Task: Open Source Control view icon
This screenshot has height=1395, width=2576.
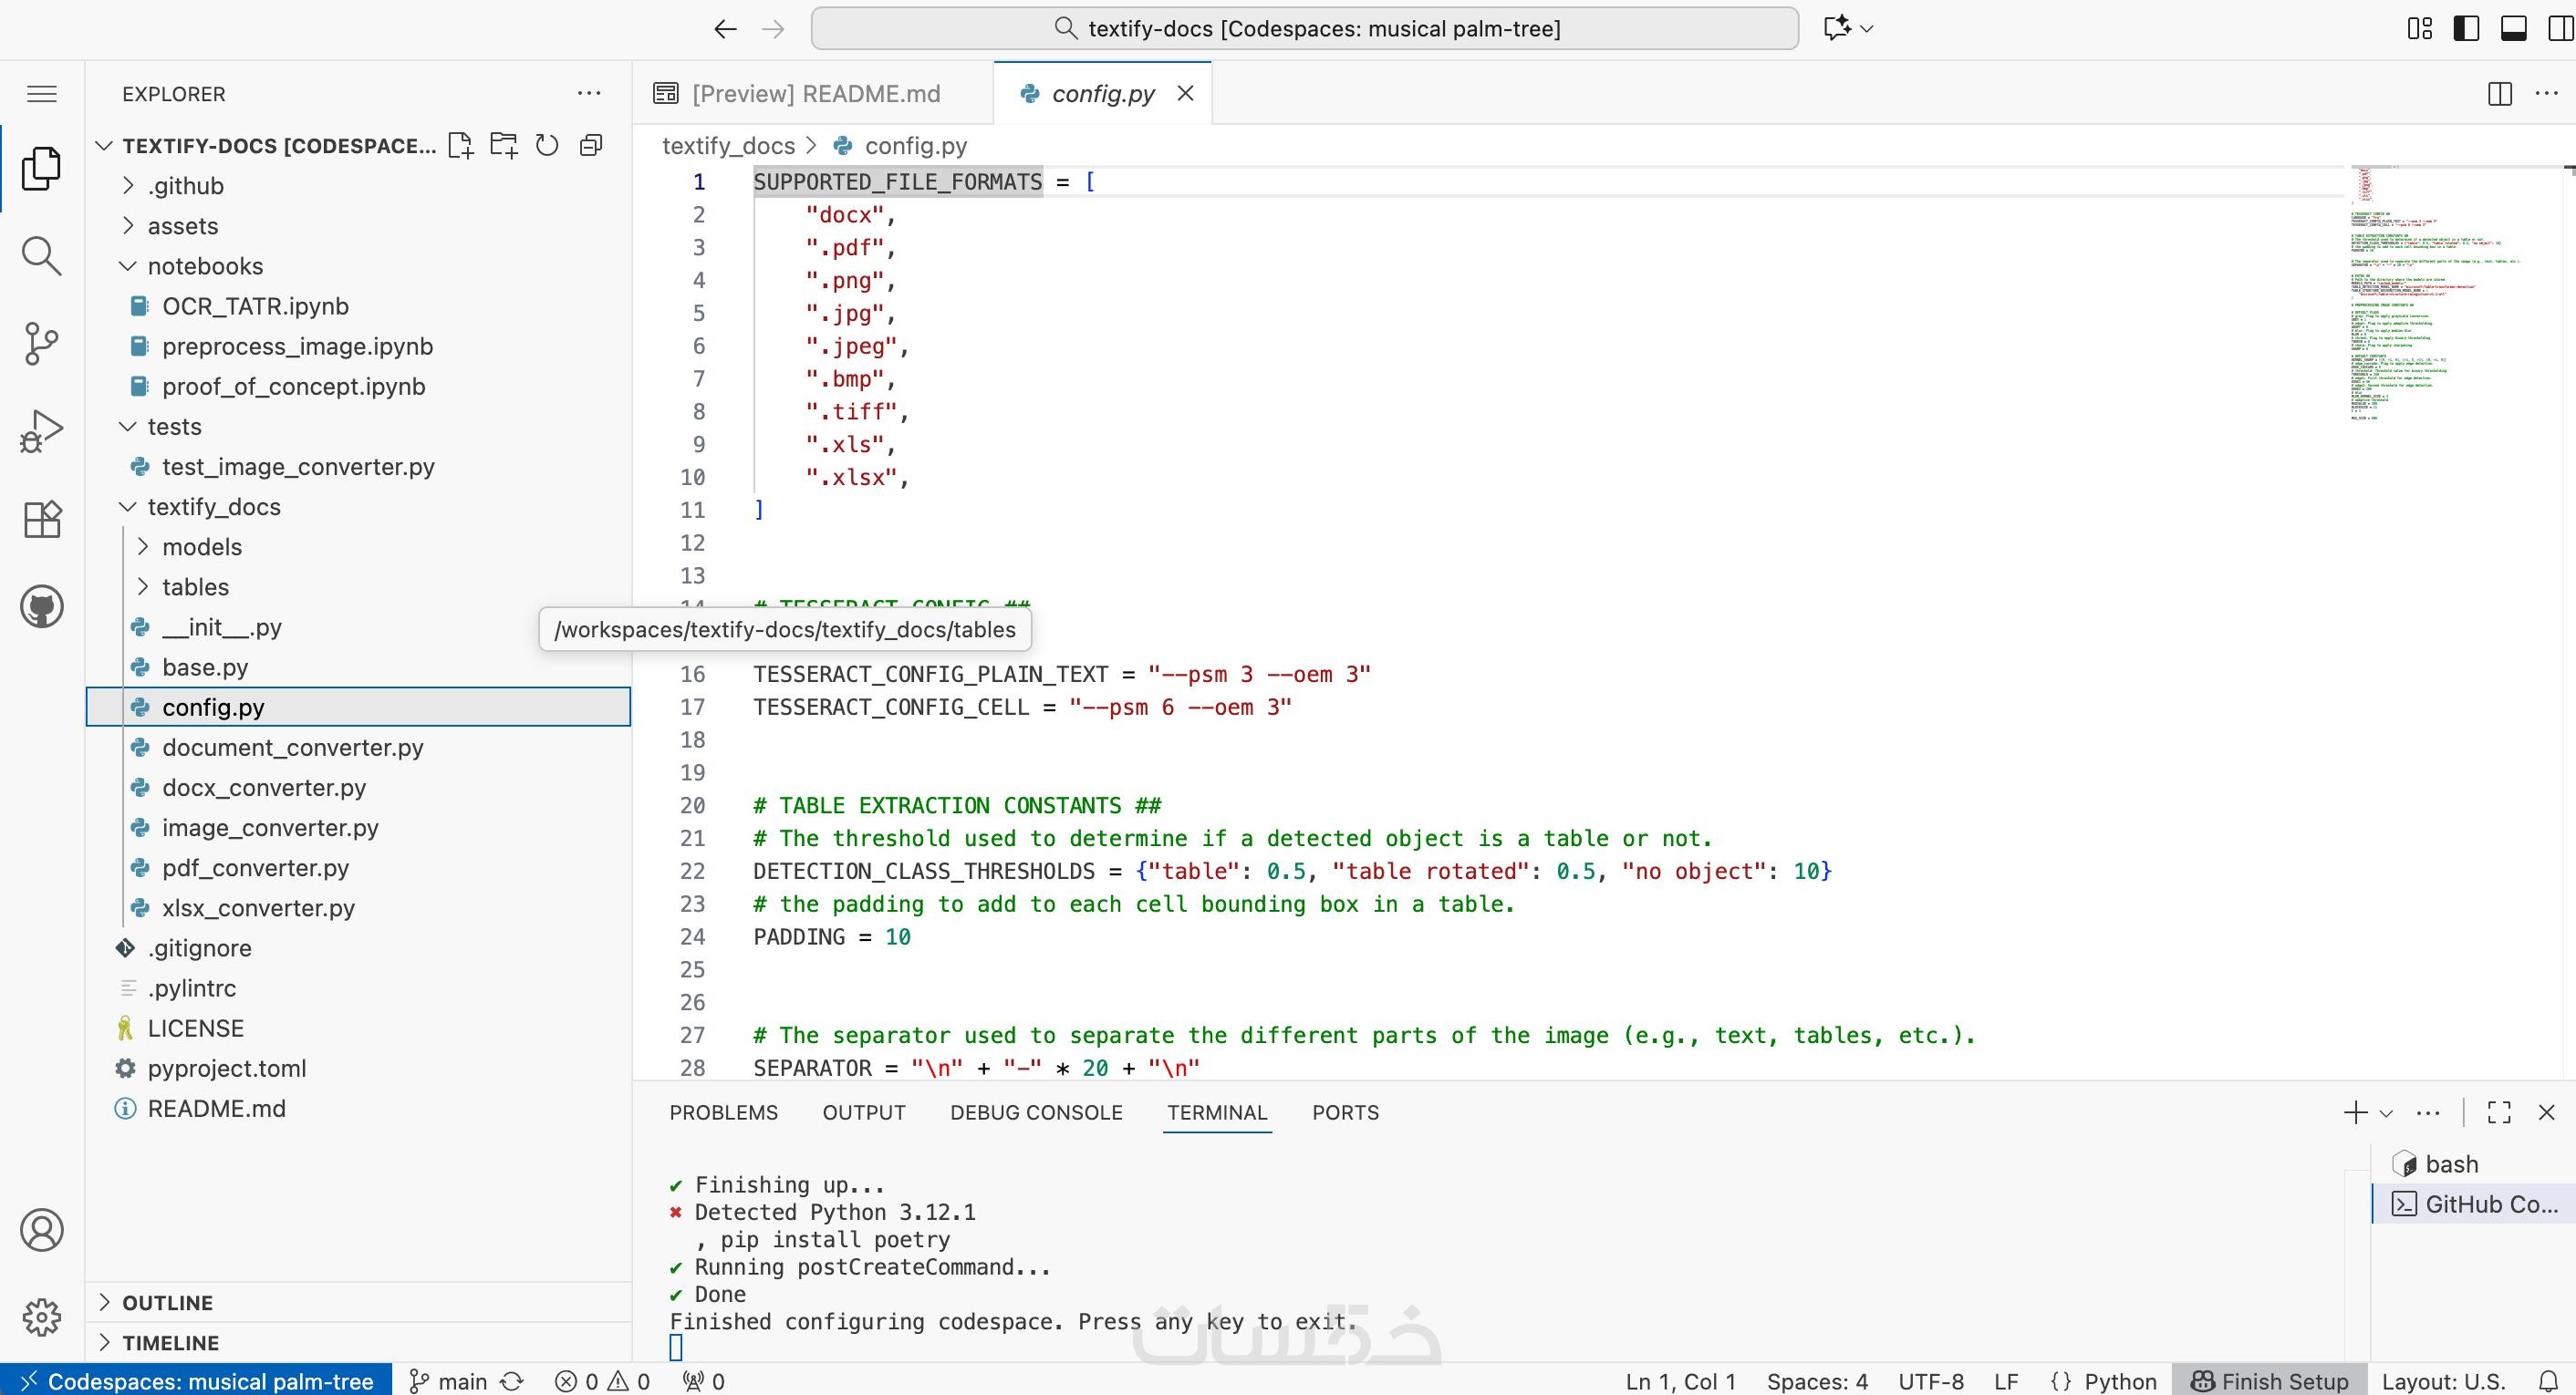Action: [41, 343]
